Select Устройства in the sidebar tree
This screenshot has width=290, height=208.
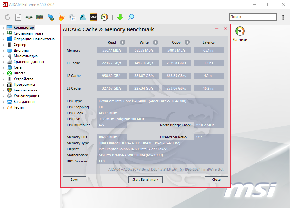click(x=23, y=79)
